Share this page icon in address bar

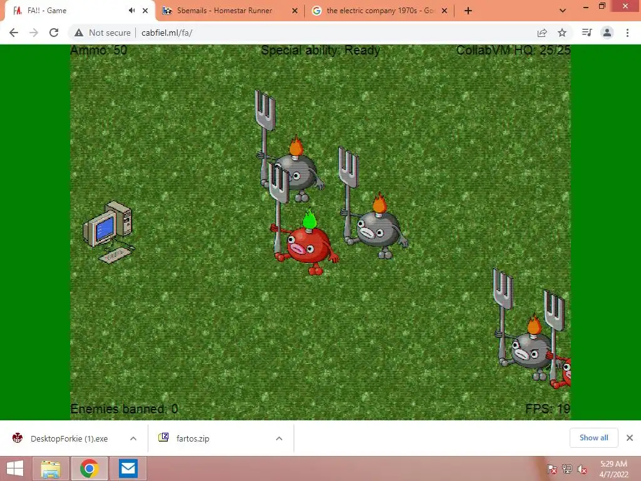(542, 33)
